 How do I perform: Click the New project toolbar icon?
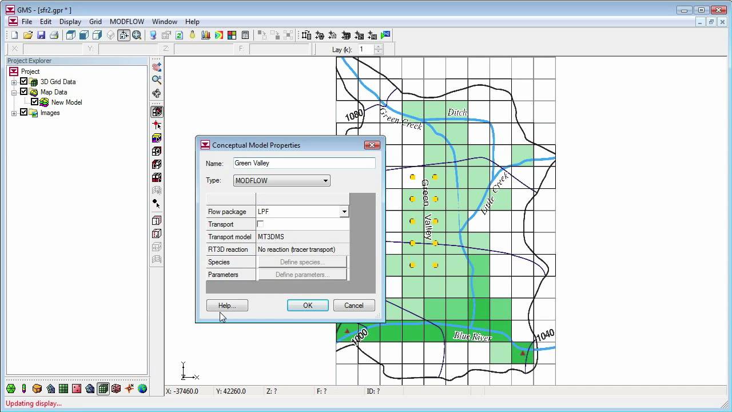(15, 35)
